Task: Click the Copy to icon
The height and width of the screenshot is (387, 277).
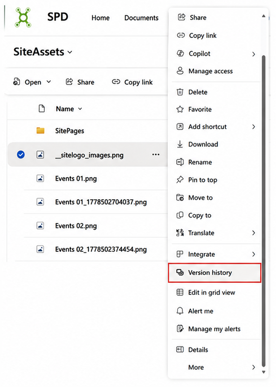Action: coord(180,215)
